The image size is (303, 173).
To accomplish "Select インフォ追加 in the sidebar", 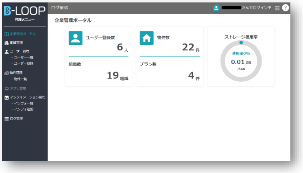I will point(24,109).
